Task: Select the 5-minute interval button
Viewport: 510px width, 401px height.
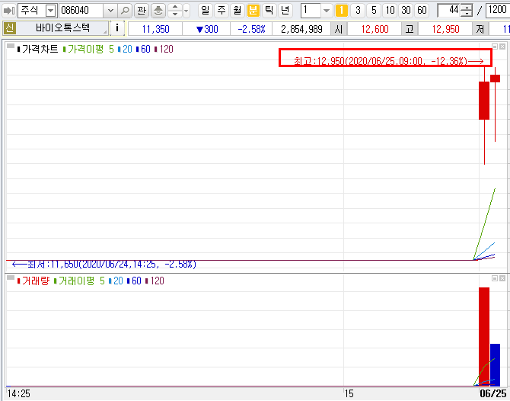Action: pyautogui.click(x=374, y=11)
